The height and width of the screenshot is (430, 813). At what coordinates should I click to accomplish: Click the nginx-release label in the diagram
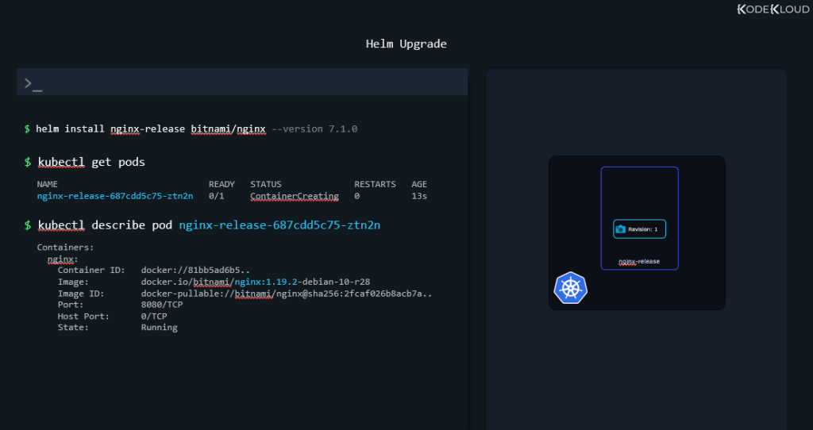point(639,262)
